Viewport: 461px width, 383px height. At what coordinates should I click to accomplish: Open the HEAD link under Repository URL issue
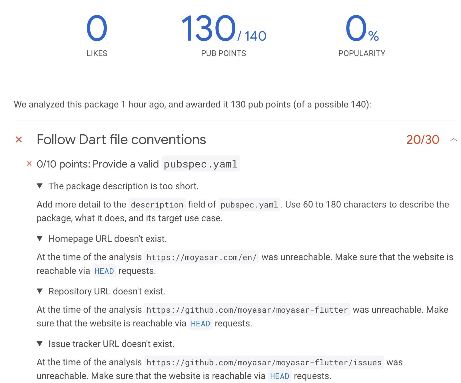201,324
